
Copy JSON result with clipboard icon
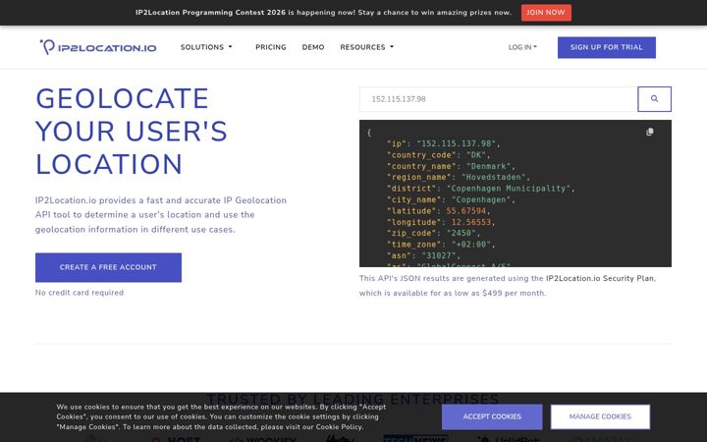[650, 132]
